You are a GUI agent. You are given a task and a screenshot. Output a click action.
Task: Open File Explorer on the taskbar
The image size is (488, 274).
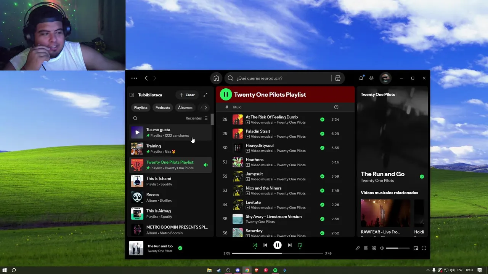[209, 270]
